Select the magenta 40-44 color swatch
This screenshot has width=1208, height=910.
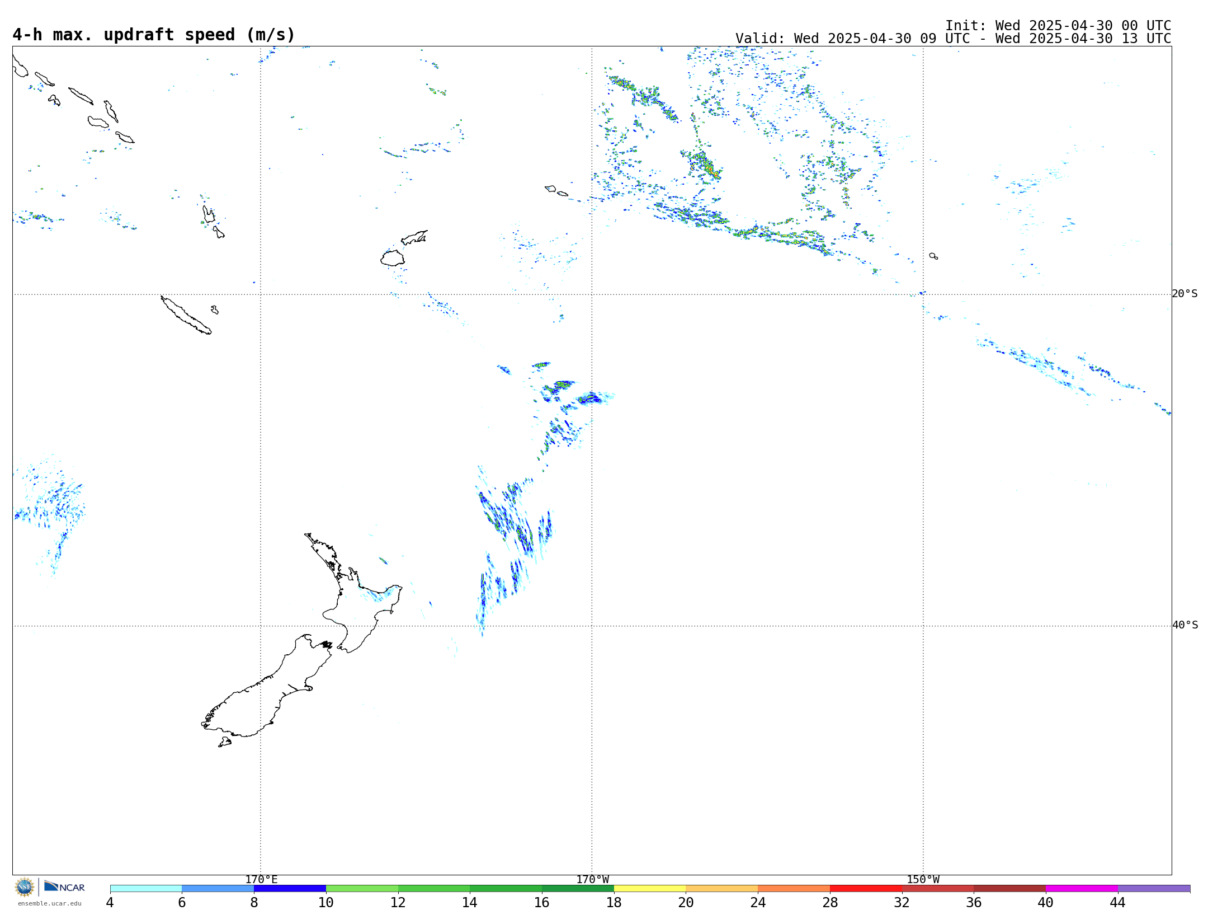point(1082,889)
